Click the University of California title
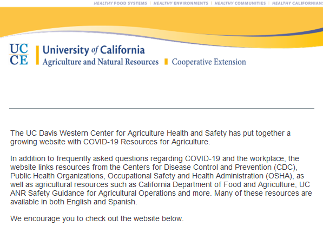This screenshot has width=323, height=226. (x=94, y=50)
